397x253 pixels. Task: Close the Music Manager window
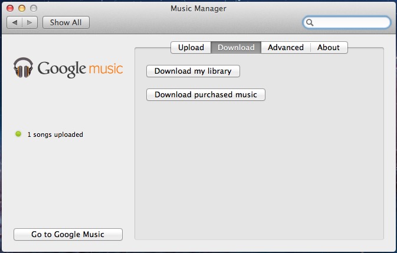coord(10,8)
